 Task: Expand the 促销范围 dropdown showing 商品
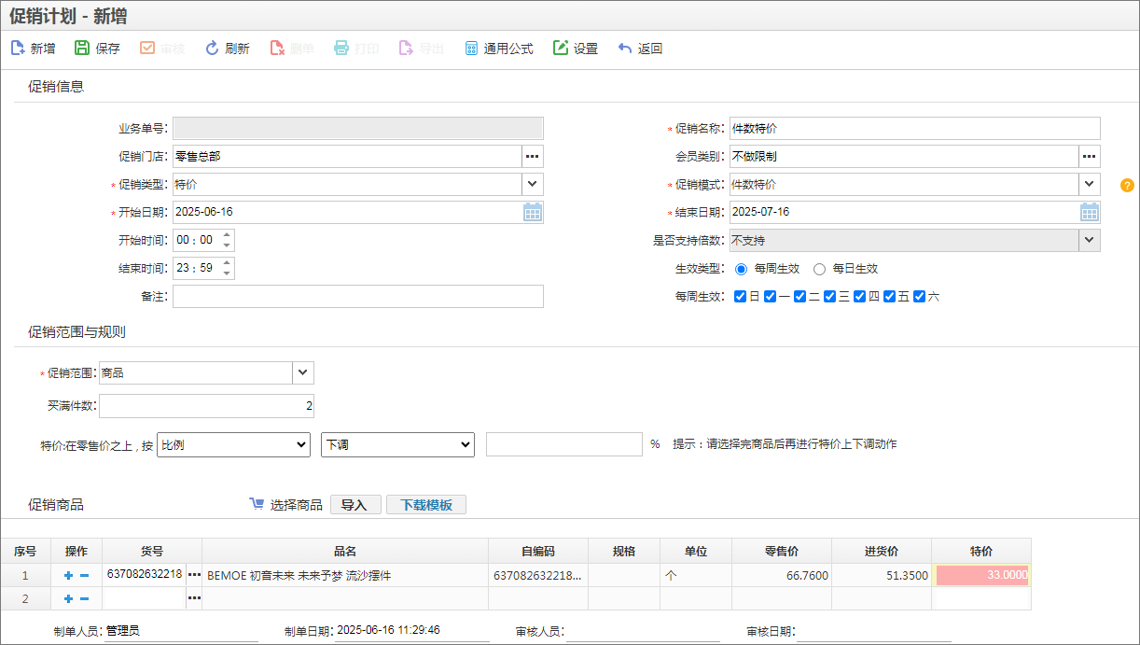click(303, 372)
